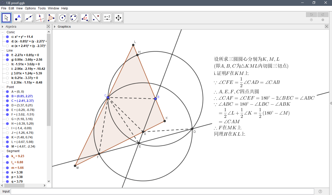Select the Move tool
Viewport: 332px width, 195px height.
click(6, 18)
